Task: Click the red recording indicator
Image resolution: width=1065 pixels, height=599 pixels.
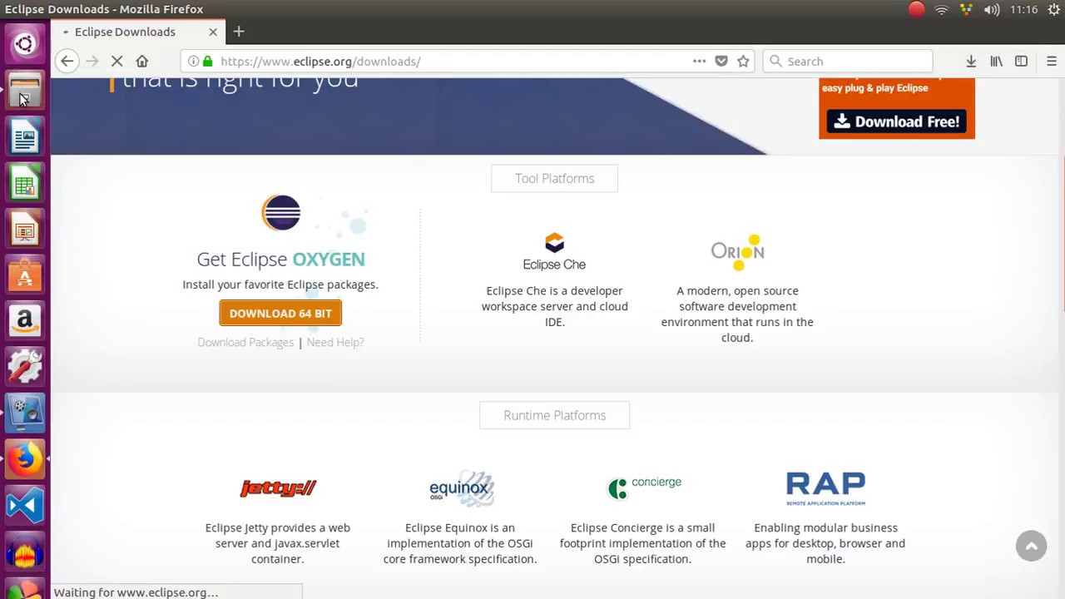Action: (x=916, y=9)
